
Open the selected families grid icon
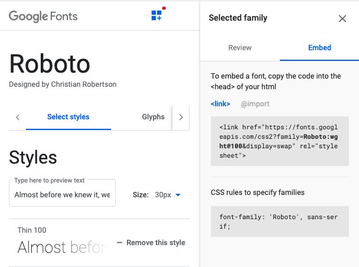click(156, 15)
